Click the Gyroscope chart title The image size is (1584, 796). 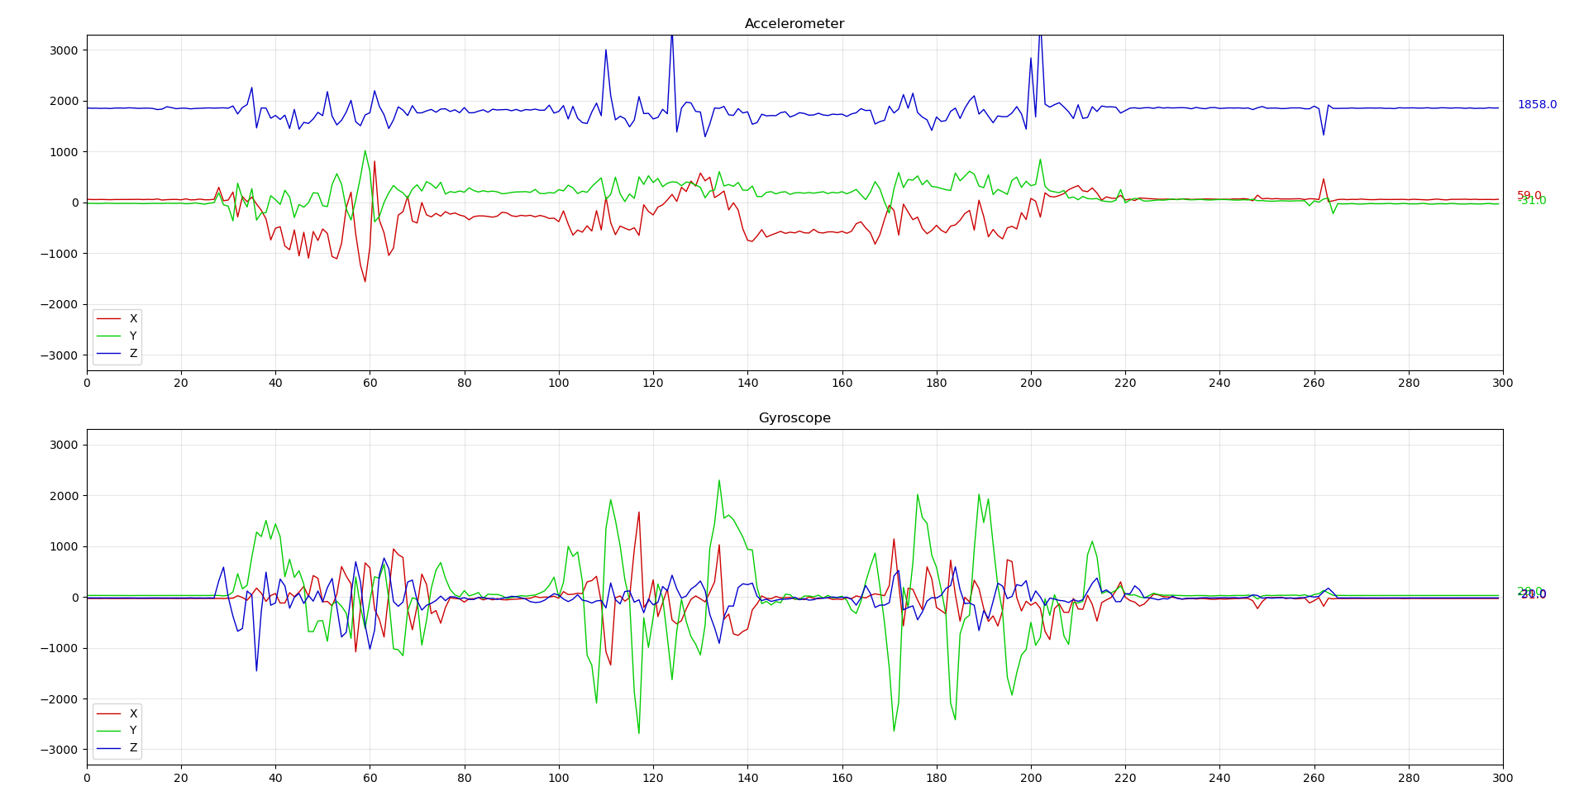coord(794,418)
